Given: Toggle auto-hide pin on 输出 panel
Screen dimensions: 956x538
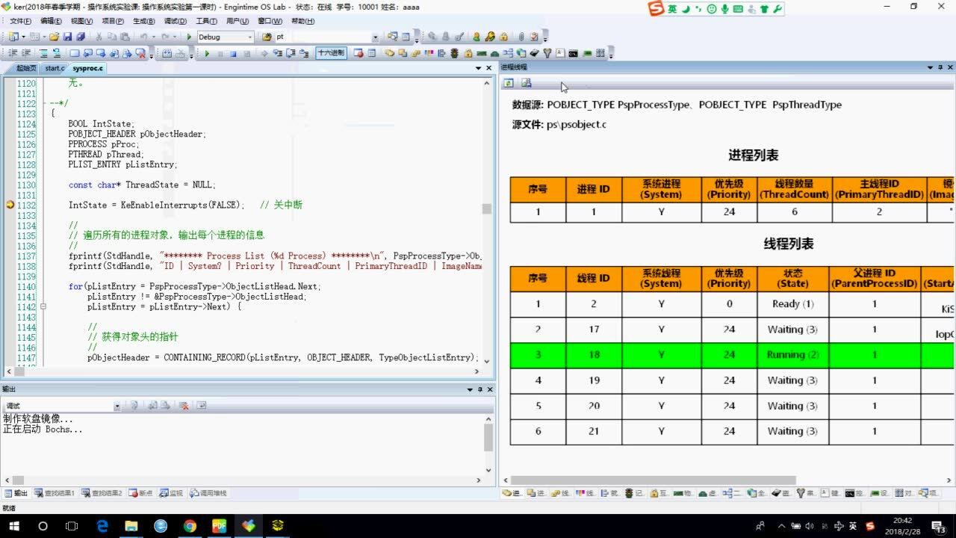Looking at the screenshot, I should (480, 389).
